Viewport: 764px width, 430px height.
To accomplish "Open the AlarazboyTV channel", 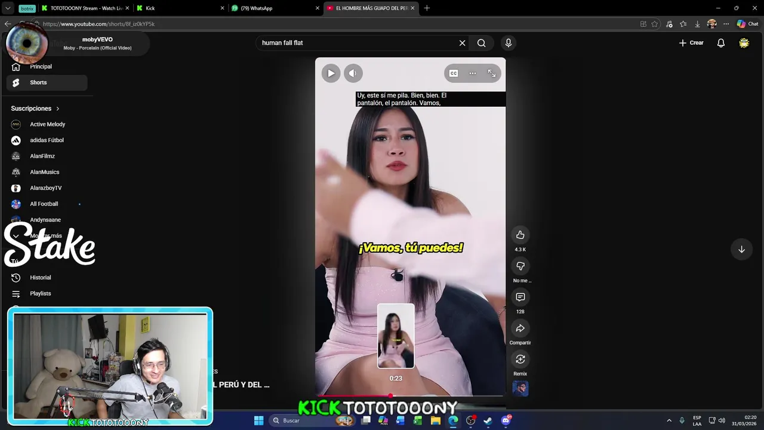I will click(x=47, y=188).
